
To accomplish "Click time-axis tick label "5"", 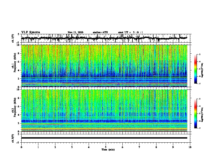I will click(106, 147).
